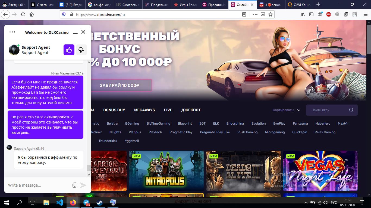This screenshot has width=371, height=208.
Task: Show the browser sidebar
Action: coord(311,14)
